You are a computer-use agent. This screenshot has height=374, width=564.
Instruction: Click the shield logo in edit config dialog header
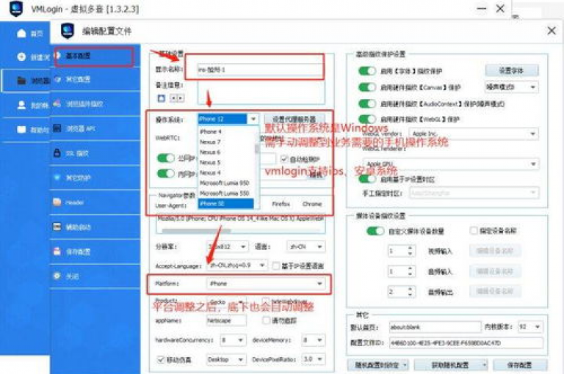(68, 31)
